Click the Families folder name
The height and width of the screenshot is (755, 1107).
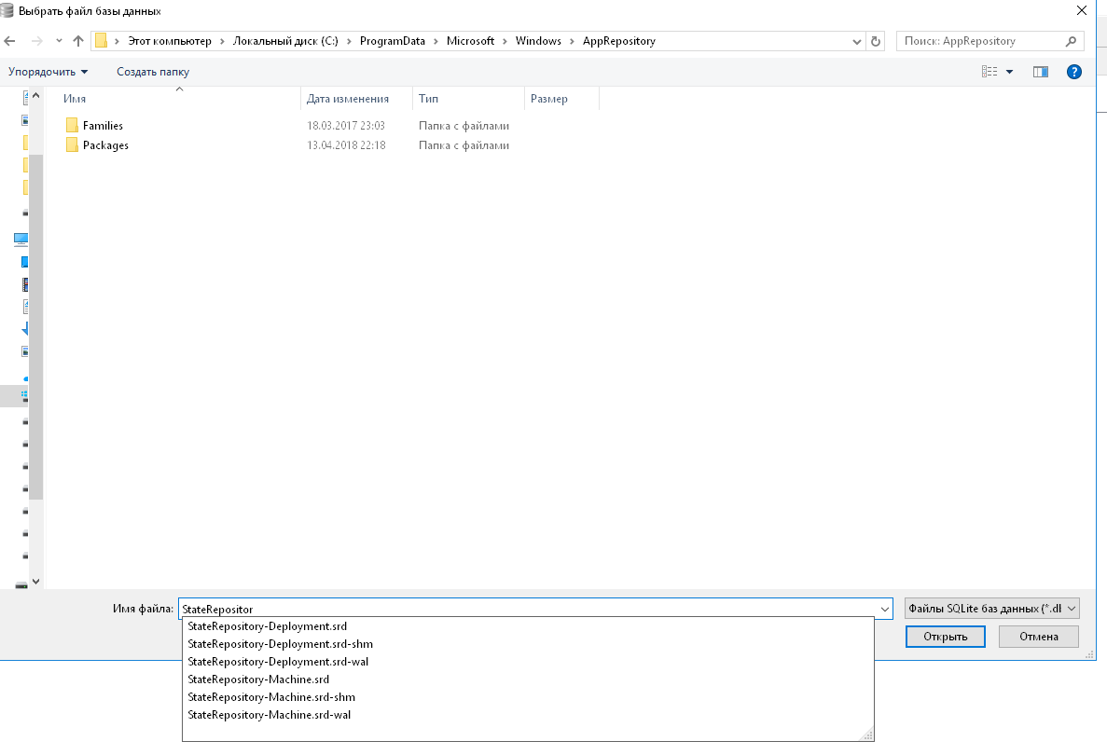coord(104,126)
